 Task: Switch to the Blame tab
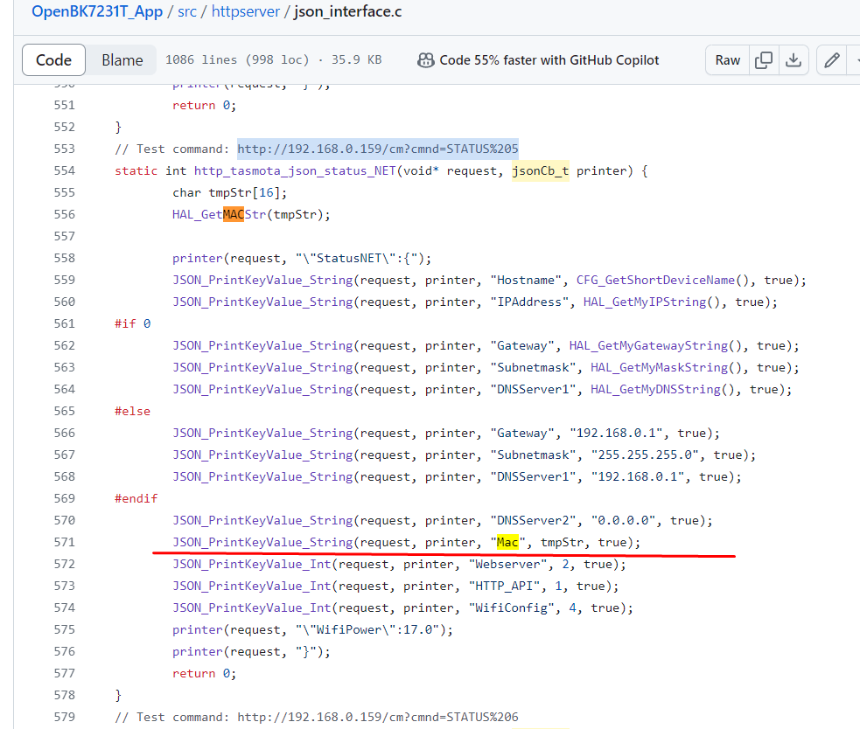tap(122, 59)
